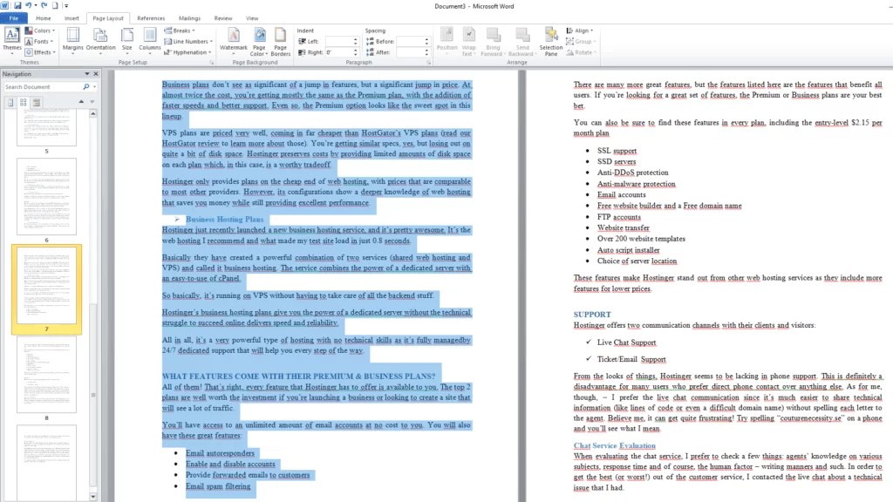Open the Selection Pane
Image resolution: width=893 pixels, height=502 pixels.
(551, 40)
